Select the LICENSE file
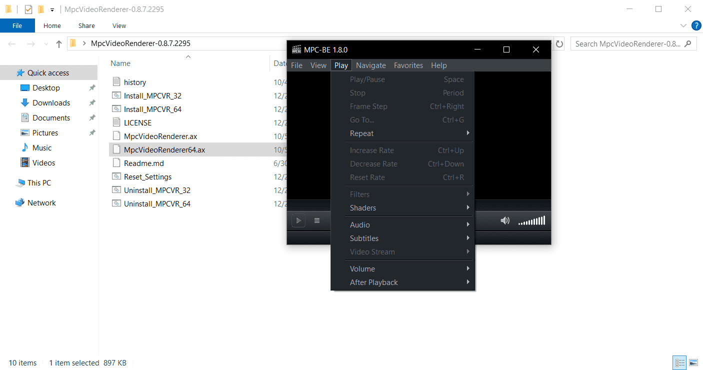The height and width of the screenshot is (370, 703). (137, 123)
